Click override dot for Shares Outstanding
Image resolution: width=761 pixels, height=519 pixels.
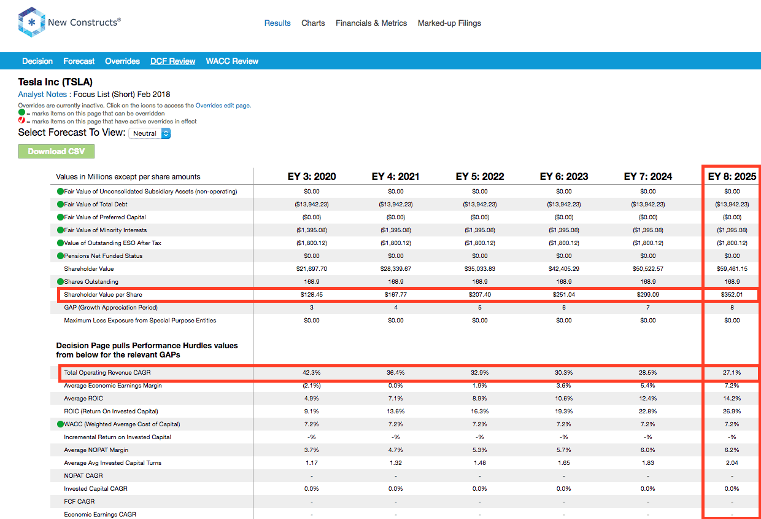click(60, 281)
